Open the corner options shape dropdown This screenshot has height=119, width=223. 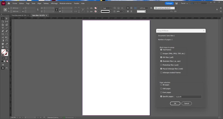click(x=147, y=11)
